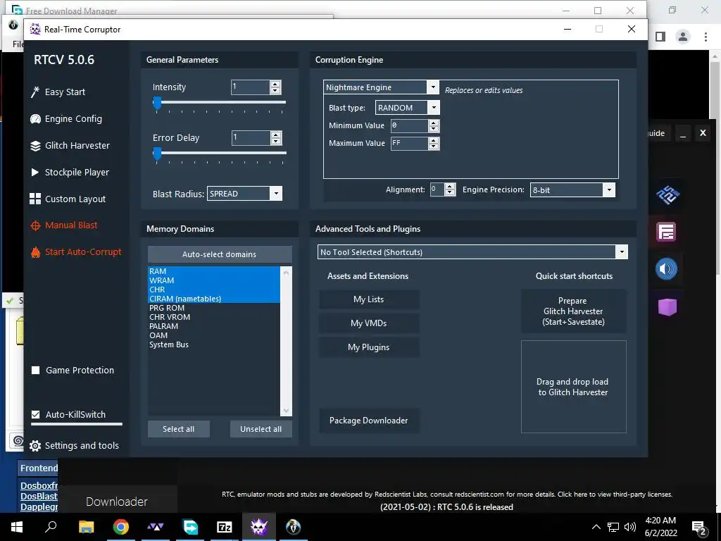The image size is (721, 541).
Task: Click the Auto-select domains button
Action: click(x=220, y=254)
